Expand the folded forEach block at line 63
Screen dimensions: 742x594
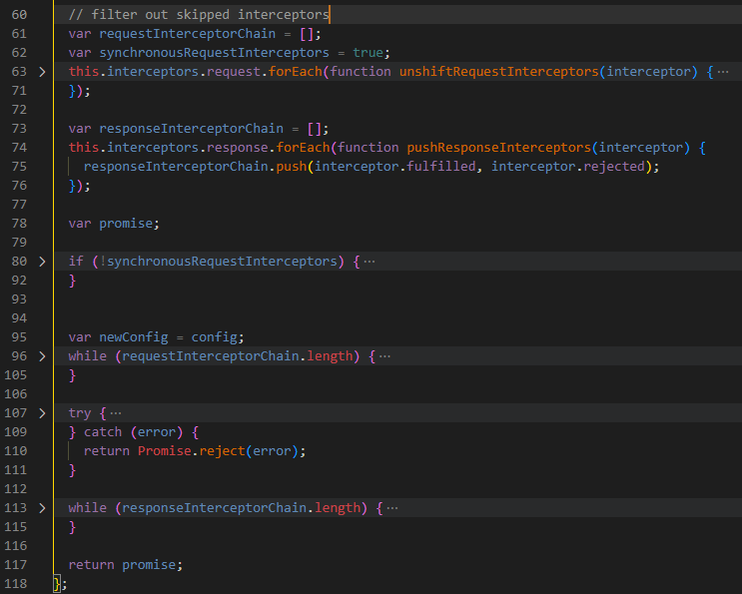coord(41,72)
